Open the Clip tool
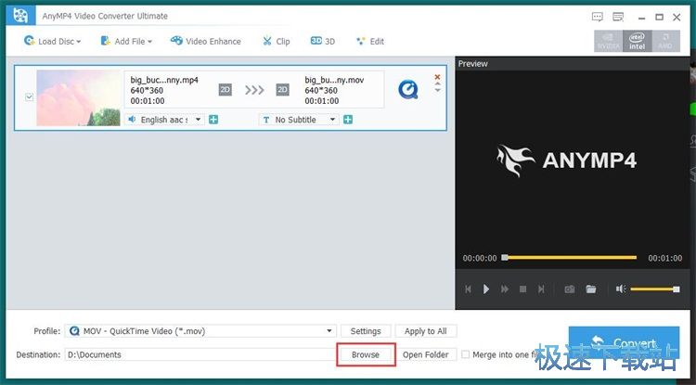Screen dimensions: 696x385 click(277, 41)
